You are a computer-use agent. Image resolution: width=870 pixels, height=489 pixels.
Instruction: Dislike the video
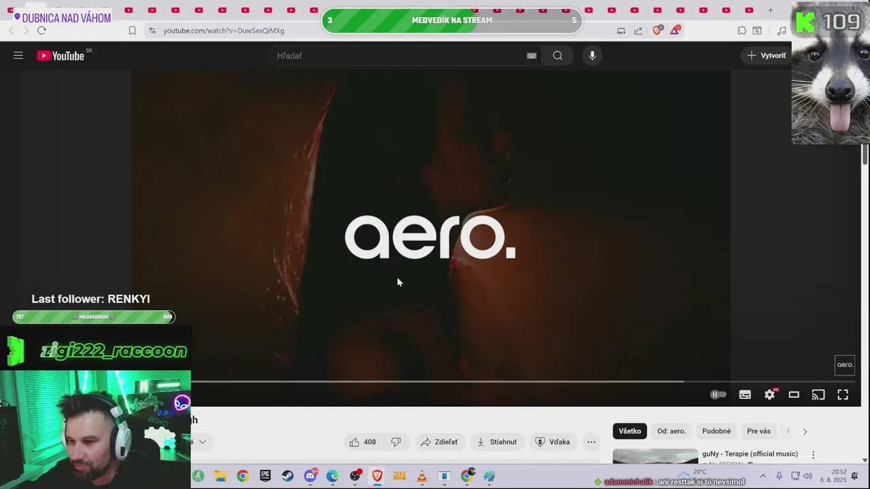(x=396, y=442)
